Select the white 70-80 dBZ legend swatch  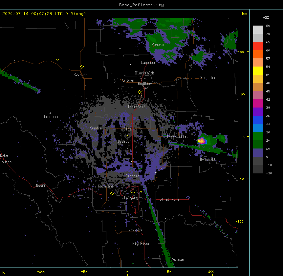258,30
